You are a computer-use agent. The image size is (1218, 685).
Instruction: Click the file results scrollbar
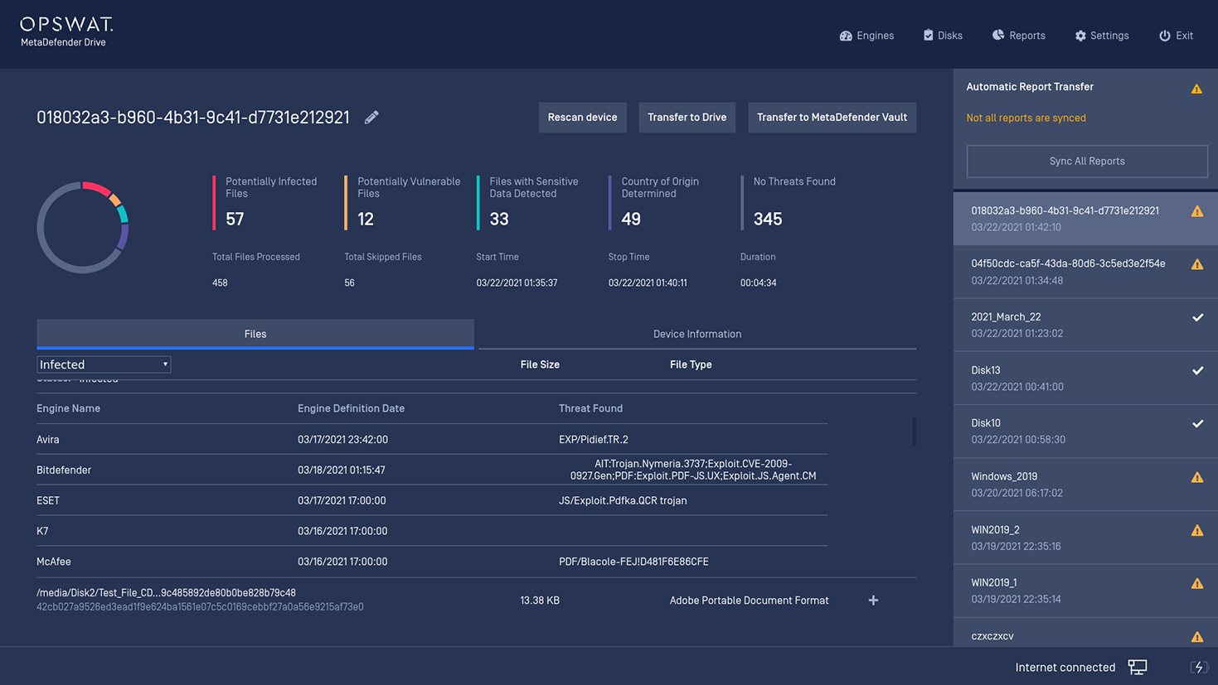[x=915, y=431]
